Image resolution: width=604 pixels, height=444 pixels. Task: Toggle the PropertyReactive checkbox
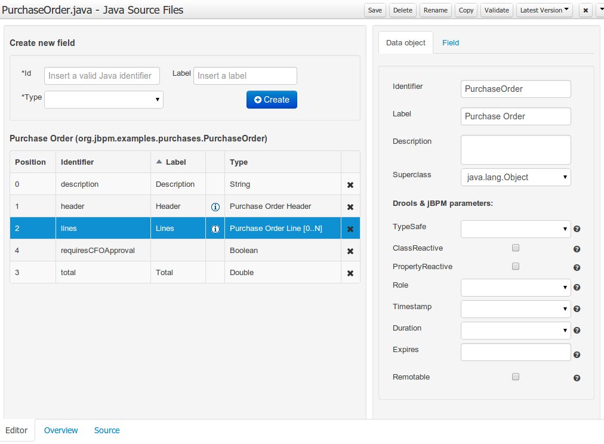[516, 266]
